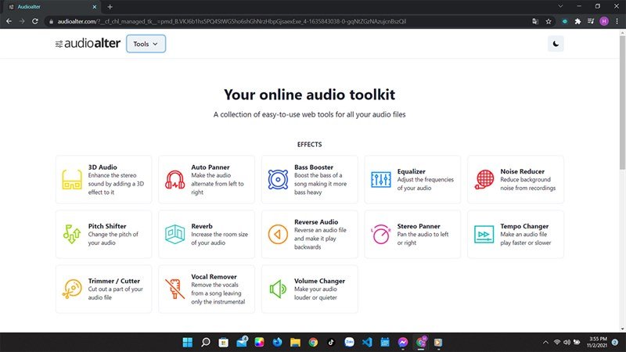Click the Reverb room icon

coord(175,234)
